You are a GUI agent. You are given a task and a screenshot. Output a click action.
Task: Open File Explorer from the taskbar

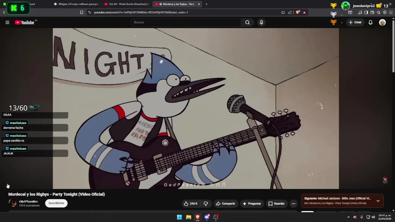[189, 217]
